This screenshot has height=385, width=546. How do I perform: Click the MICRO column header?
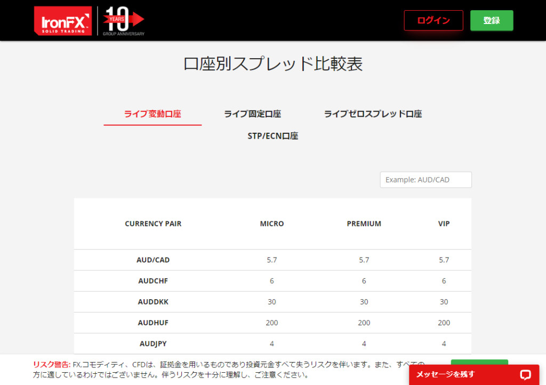click(x=271, y=224)
